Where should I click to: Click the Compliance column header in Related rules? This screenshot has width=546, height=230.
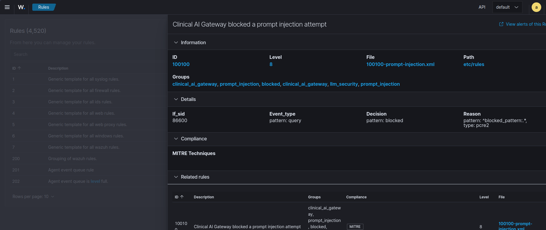[356, 197]
